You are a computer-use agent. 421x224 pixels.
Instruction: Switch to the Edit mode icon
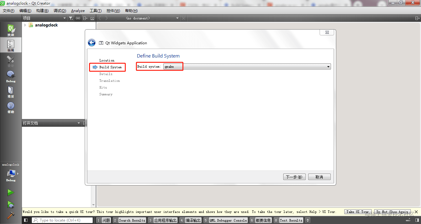point(11,46)
